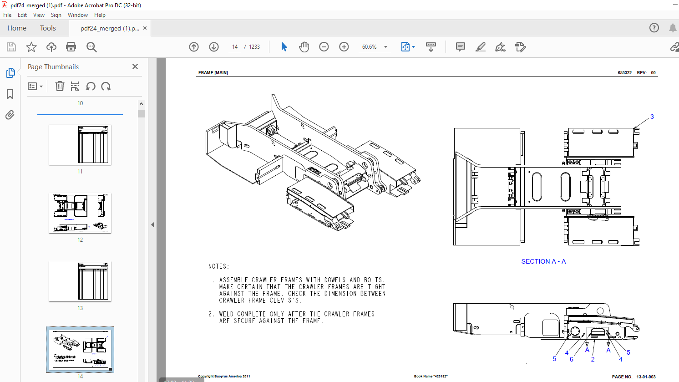Click the NOTES: heading in the page
679x382 pixels.
tap(219, 266)
